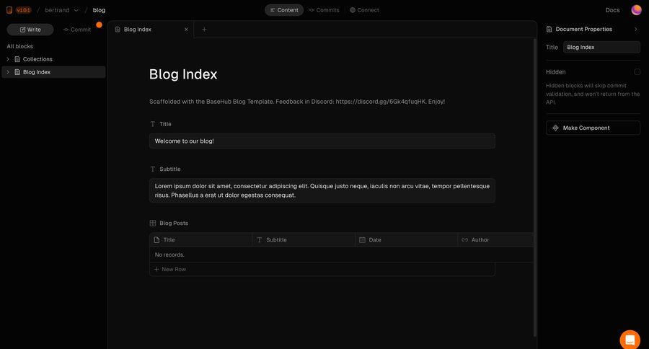Switch to Commit mode
Viewport: 649px width, 349px height.
point(77,30)
